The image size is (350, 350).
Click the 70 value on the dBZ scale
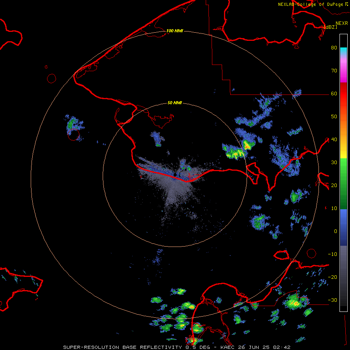[334, 71]
